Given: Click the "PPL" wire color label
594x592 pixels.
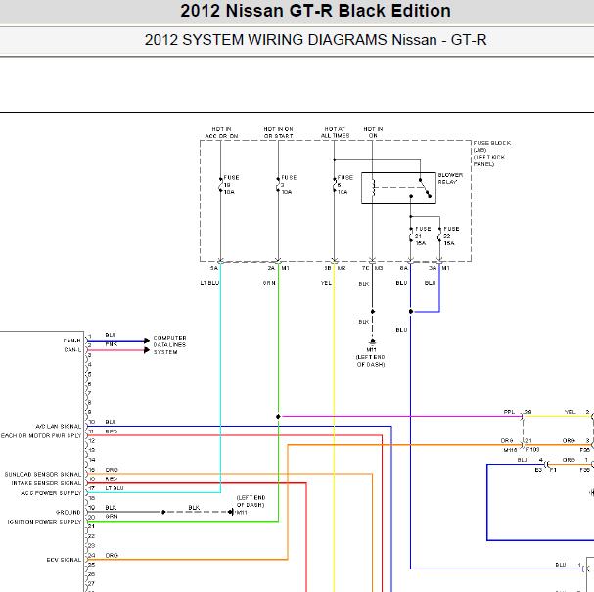Looking at the screenshot, I should pos(509,412).
